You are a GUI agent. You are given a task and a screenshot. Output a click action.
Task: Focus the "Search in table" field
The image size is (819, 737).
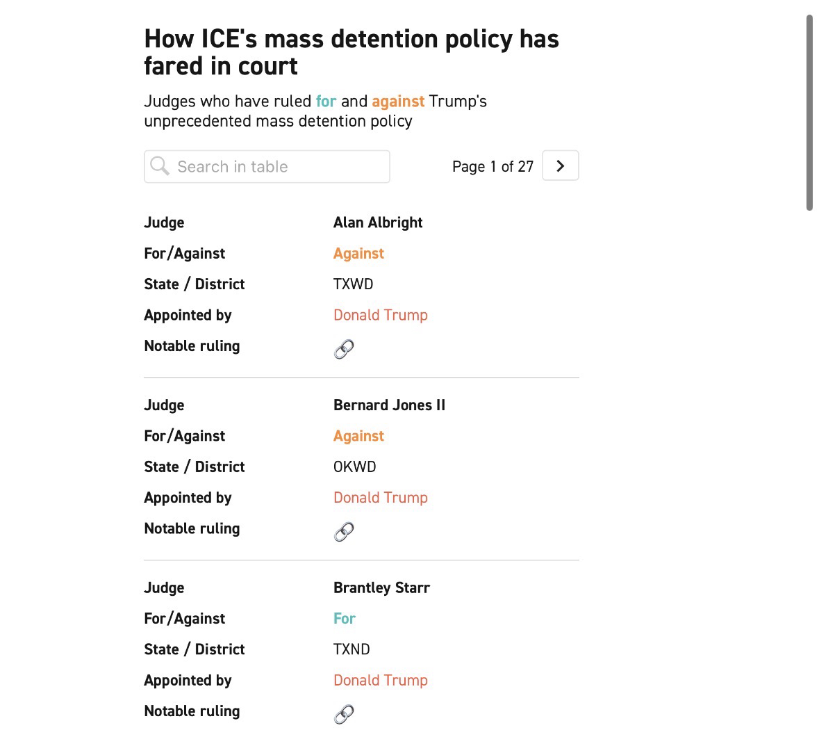(278, 167)
